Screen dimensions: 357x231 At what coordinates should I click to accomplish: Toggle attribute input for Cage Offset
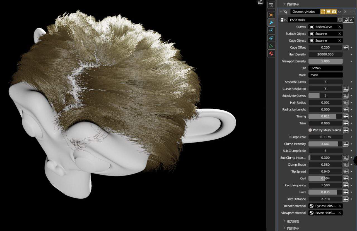(346, 47)
